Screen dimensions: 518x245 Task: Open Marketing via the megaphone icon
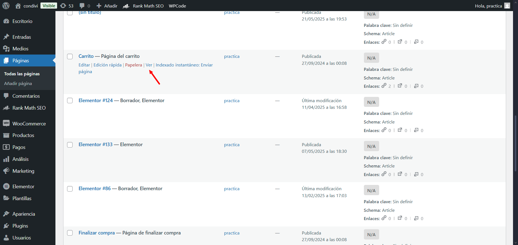coord(6,171)
